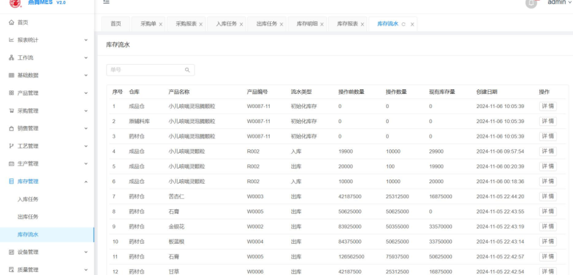Click the MES logo in header

[15, 3]
